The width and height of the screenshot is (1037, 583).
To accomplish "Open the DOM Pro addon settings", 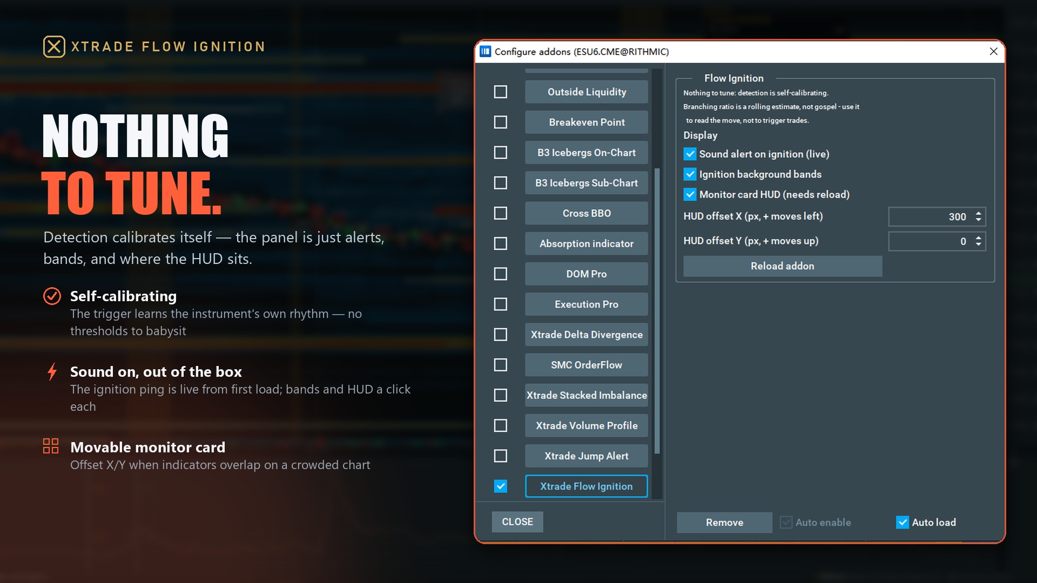I will (587, 274).
